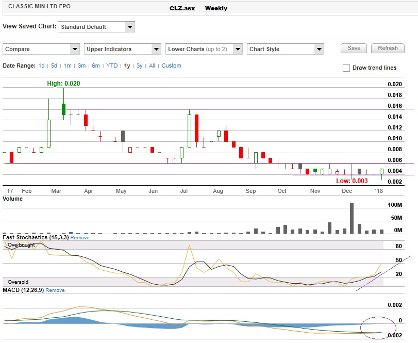Viewport: 418px width, 343px height.
Task: Open the Lower Charts dropdown
Action: (x=204, y=49)
